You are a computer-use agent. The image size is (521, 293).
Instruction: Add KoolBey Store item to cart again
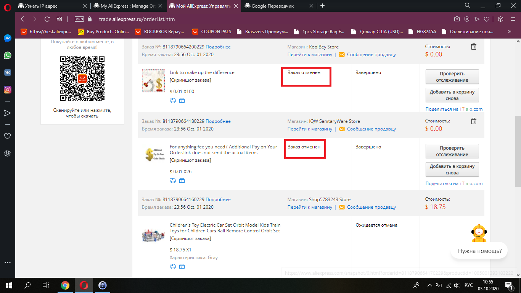(452, 95)
